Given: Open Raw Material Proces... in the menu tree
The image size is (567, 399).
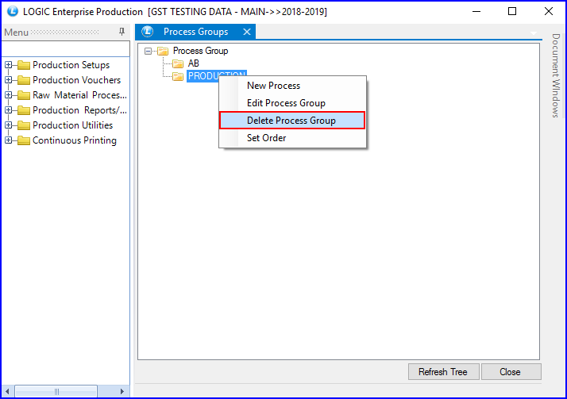Looking at the screenshot, I should 79,95.
